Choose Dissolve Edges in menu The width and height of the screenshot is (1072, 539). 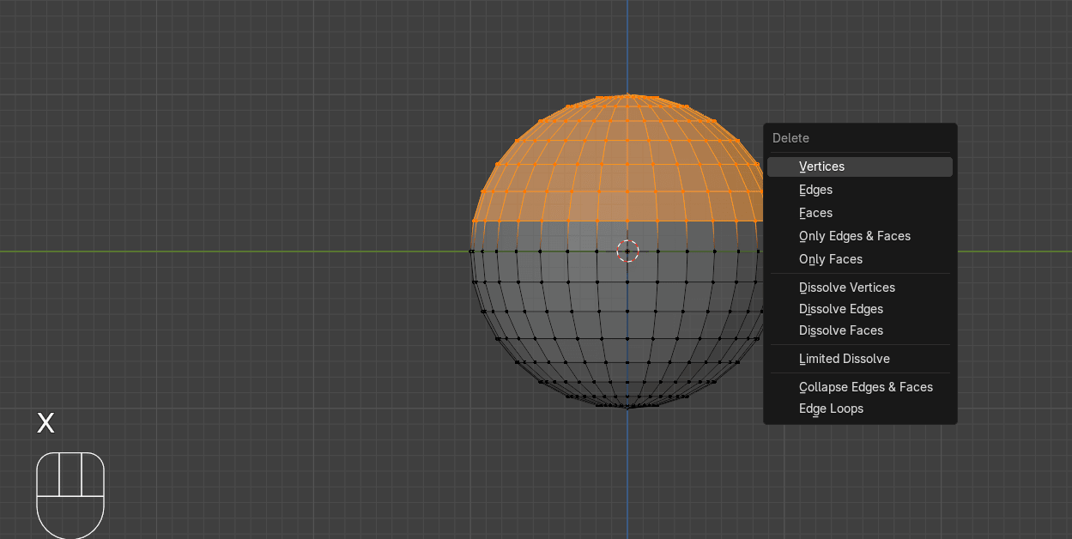[x=840, y=309]
